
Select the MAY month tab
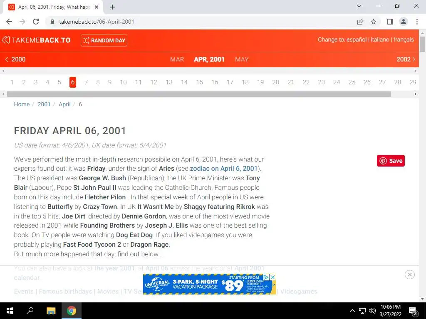tap(242, 59)
